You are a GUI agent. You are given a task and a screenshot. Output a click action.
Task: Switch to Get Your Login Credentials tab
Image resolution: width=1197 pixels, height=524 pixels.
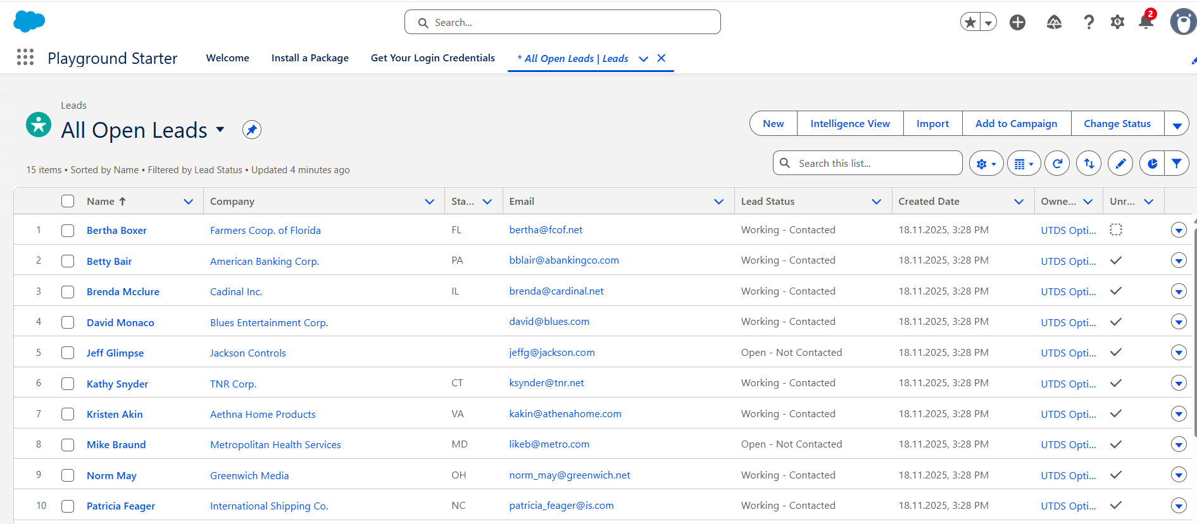(433, 58)
